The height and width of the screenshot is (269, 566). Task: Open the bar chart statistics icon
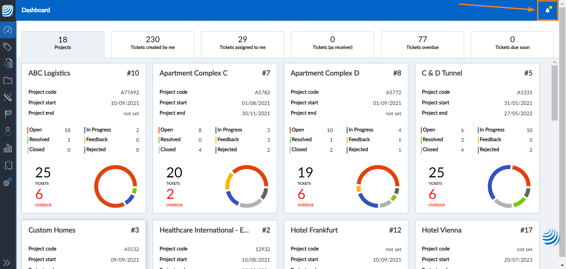(8, 148)
